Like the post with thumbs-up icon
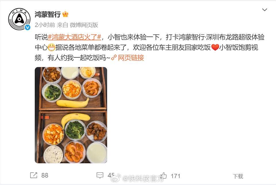Screen dimensions: 276x185 point(163,175)
